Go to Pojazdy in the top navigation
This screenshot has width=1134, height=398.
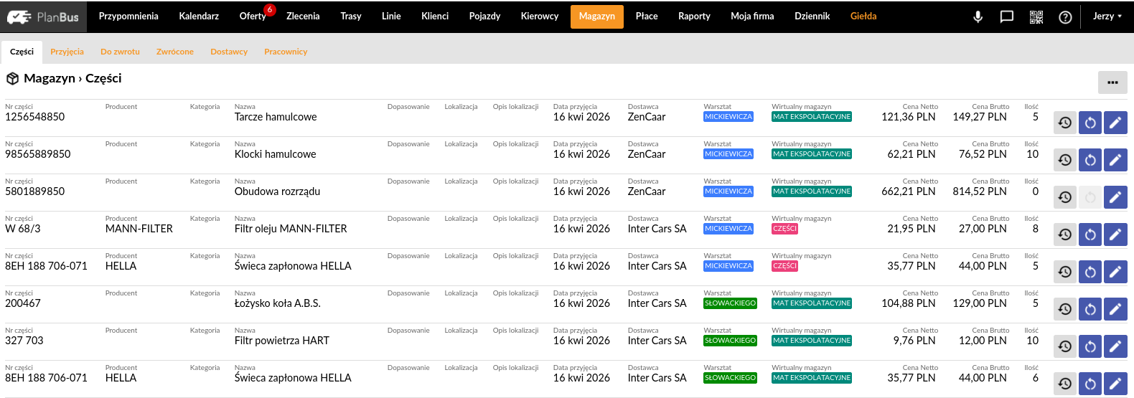484,16
